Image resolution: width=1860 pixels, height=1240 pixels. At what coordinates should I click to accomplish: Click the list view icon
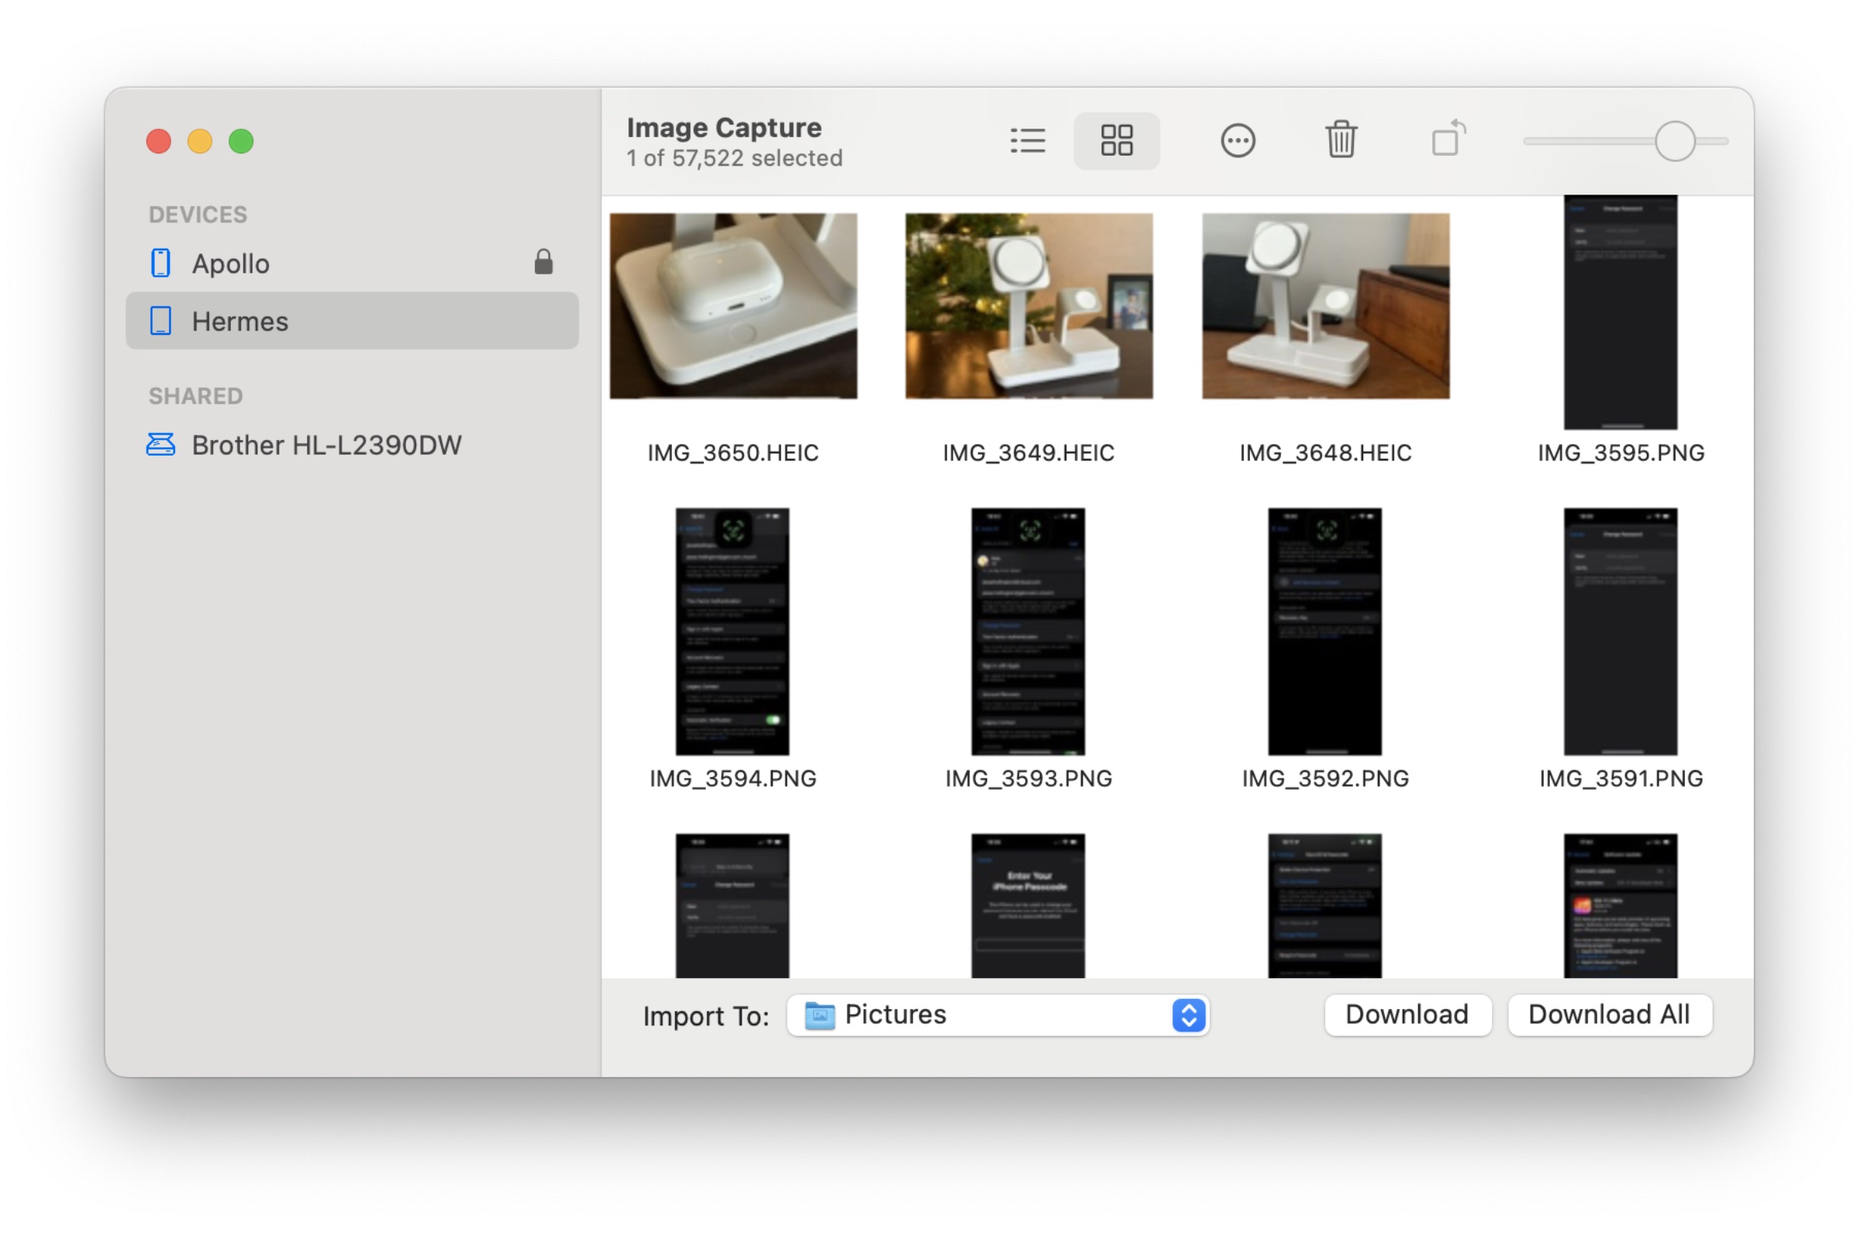[x=1028, y=139]
